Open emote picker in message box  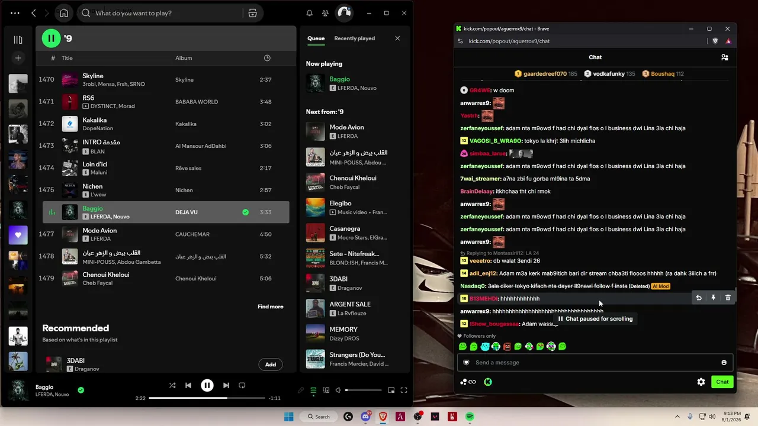point(724,363)
